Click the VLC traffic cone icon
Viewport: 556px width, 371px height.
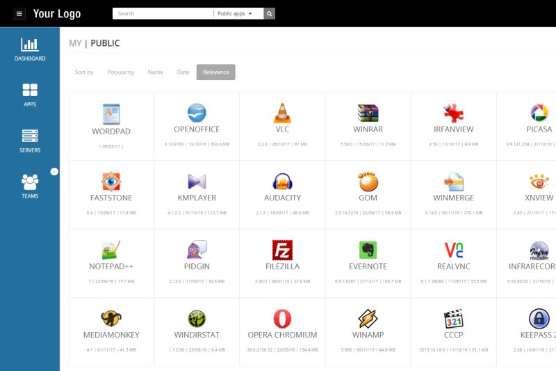(282, 113)
